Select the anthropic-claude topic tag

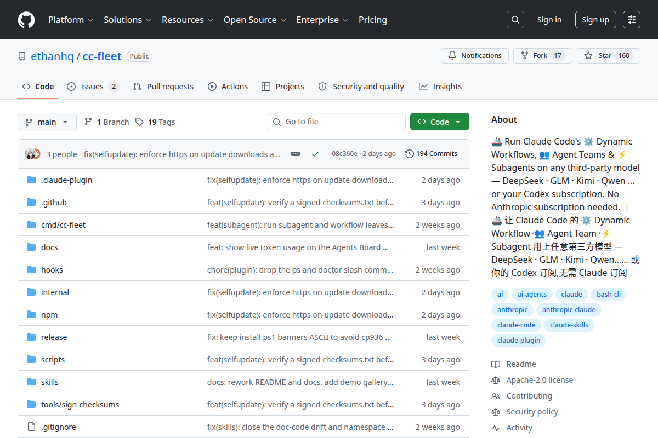coord(569,309)
